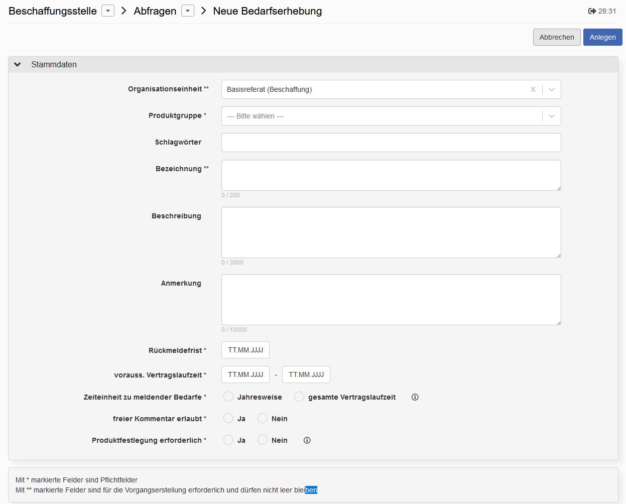Click the info icon beside Produktfestlegung erforderlich
Image resolution: width=626 pixels, height=504 pixels.
307,440
